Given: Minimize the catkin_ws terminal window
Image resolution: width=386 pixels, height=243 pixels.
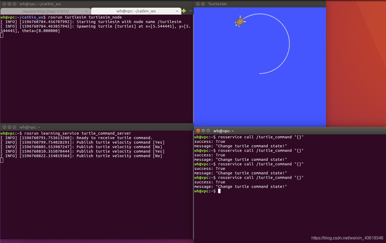Looking at the screenshot, I should (9, 4).
